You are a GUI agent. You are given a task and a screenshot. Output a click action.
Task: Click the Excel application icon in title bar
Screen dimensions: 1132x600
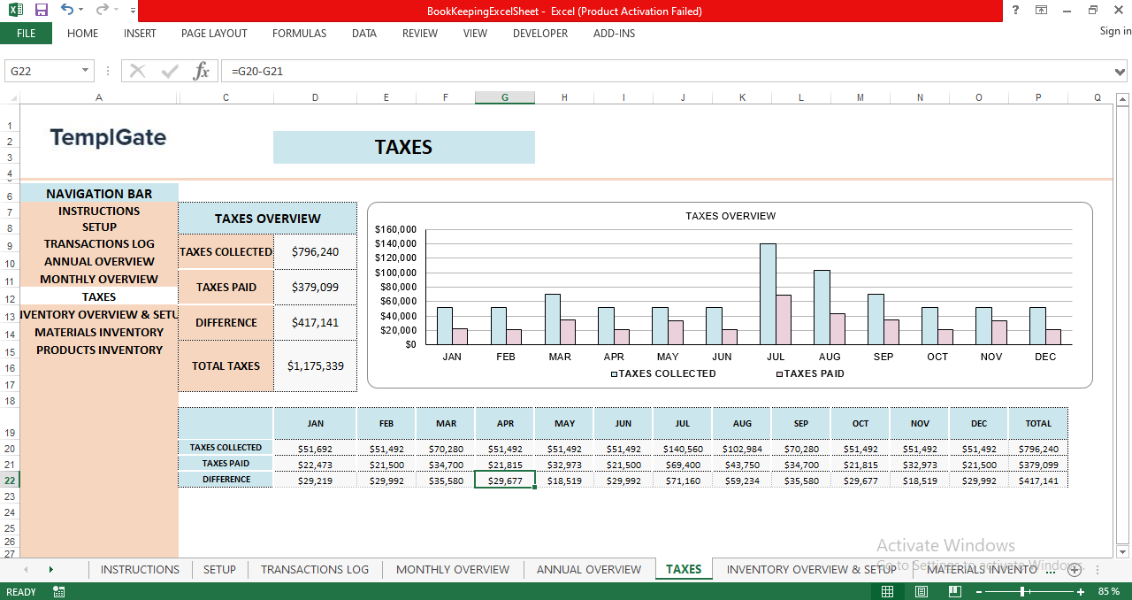[x=16, y=11]
